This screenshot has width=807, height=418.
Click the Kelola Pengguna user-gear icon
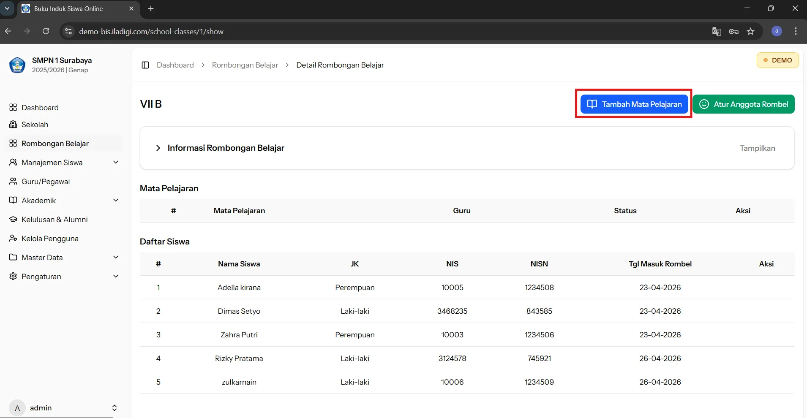coord(13,238)
